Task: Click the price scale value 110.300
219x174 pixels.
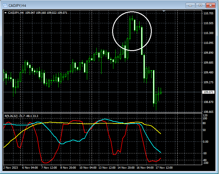Action: [x=208, y=33]
